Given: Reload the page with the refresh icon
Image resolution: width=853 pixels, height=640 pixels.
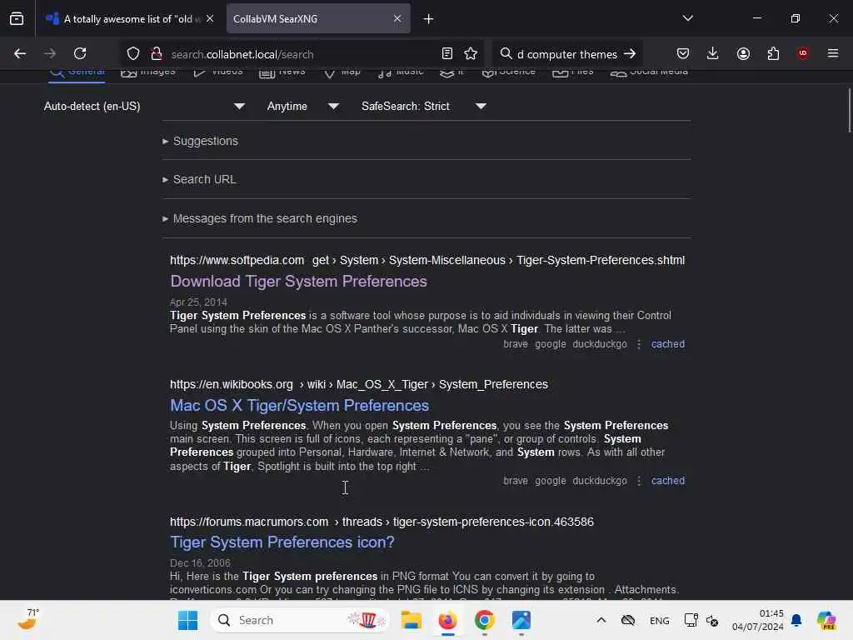Looking at the screenshot, I should 80,53.
